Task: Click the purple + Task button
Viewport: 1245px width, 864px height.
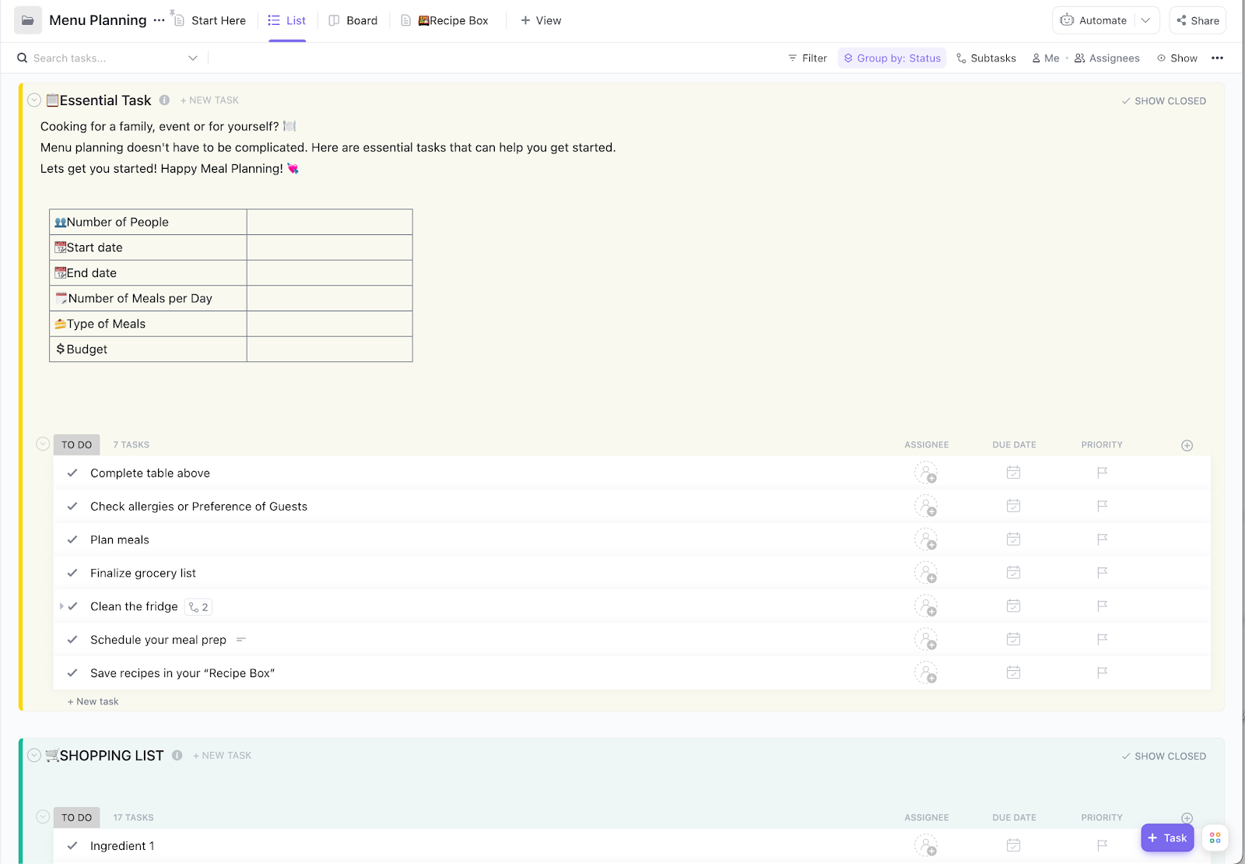Action: [x=1167, y=838]
